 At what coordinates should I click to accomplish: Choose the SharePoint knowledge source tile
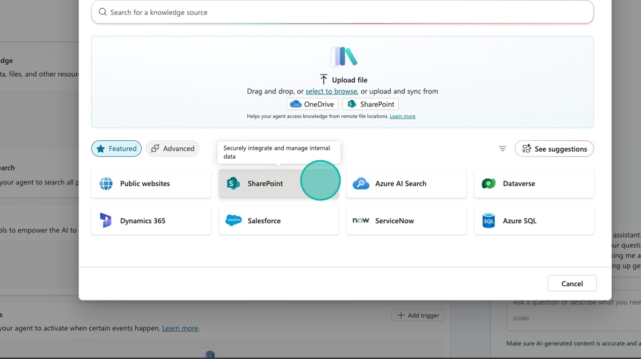(x=265, y=184)
